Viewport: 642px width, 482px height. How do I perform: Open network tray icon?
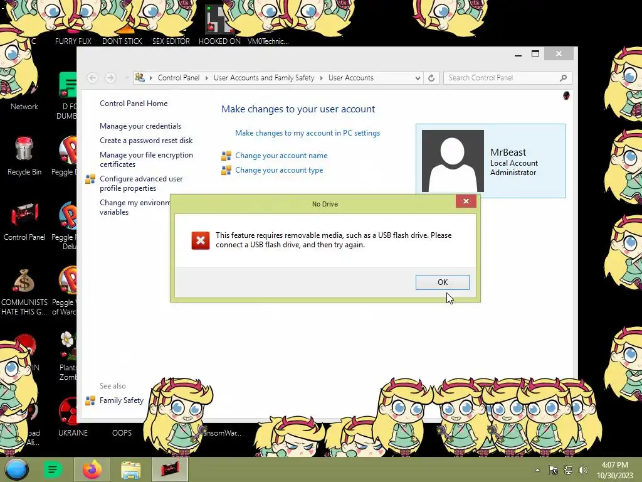[x=568, y=470]
